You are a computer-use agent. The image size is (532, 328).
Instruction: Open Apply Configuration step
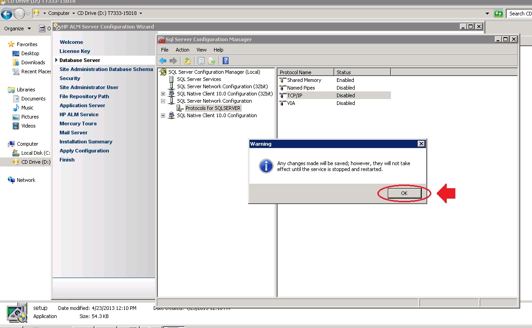pos(84,151)
